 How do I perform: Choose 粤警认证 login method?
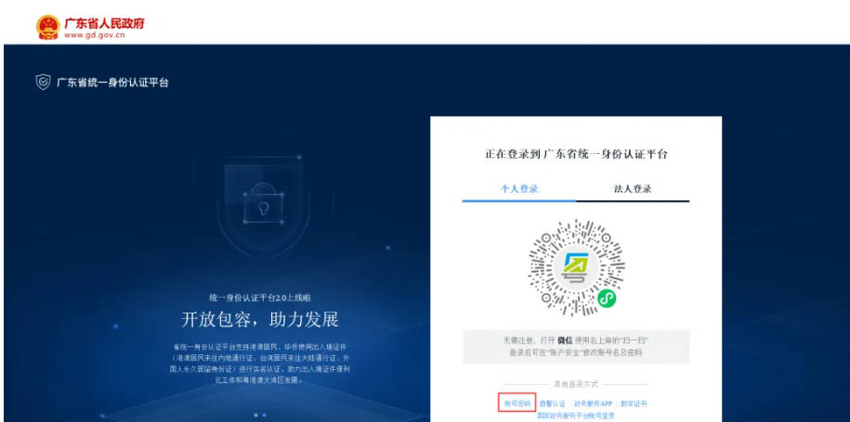[x=553, y=403]
